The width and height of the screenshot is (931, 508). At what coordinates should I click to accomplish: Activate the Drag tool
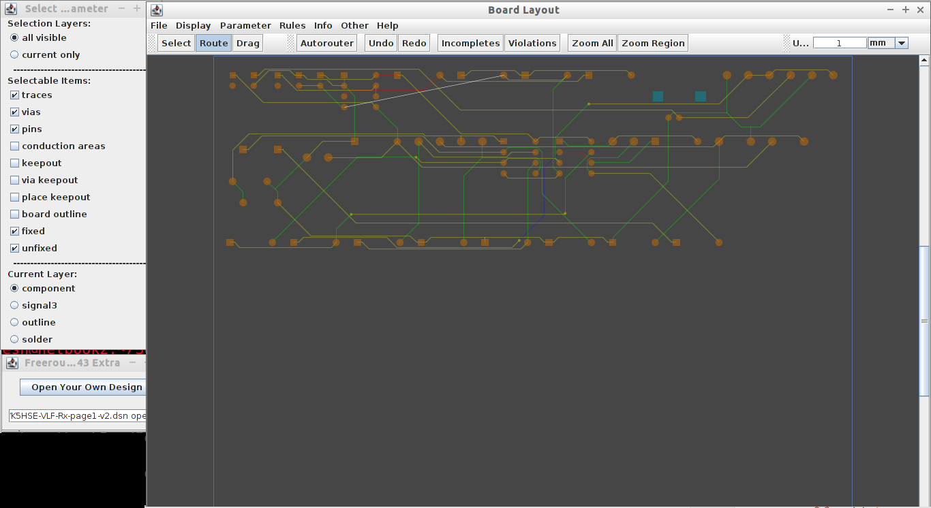tap(247, 42)
